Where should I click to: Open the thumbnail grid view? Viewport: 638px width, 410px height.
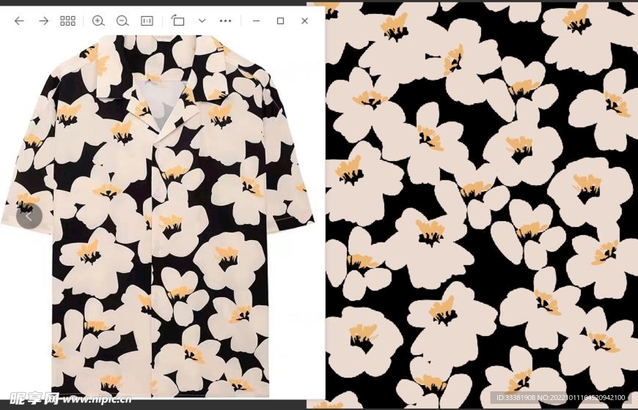point(67,21)
